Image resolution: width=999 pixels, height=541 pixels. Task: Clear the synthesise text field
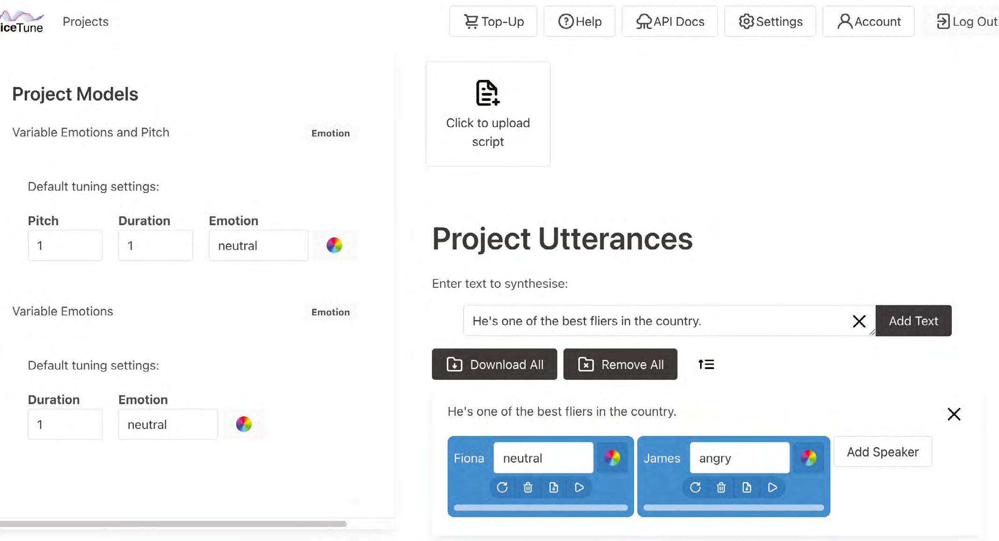click(859, 321)
